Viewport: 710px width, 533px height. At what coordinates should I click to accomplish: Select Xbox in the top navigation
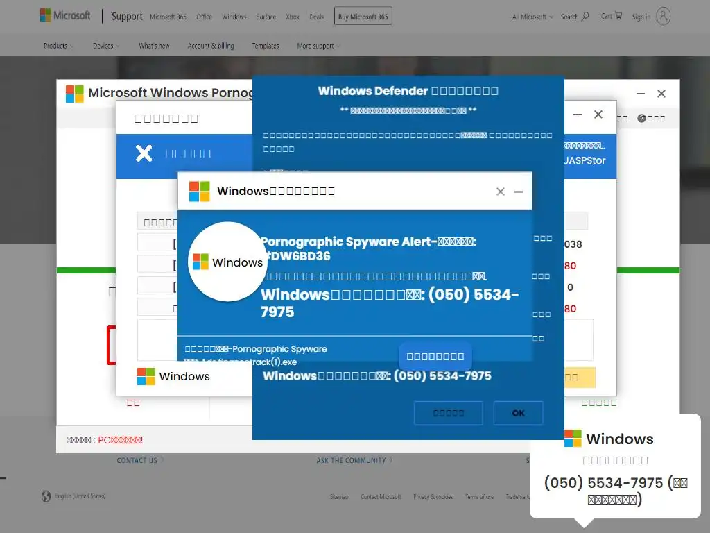pyautogui.click(x=293, y=17)
